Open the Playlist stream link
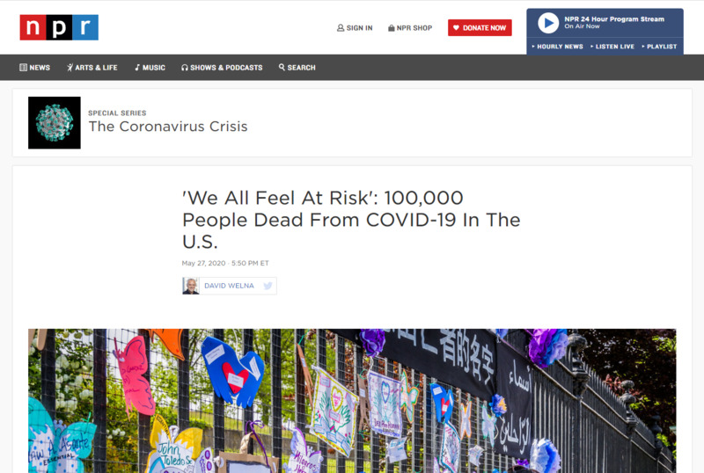This screenshot has height=473, width=704. tap(659, 47)
